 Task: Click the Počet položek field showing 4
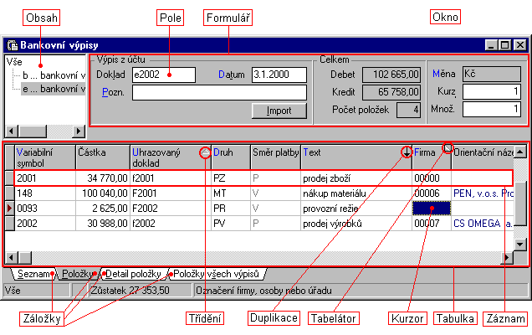pyautogui.click(x=408, y=110)
